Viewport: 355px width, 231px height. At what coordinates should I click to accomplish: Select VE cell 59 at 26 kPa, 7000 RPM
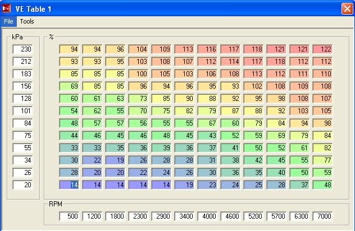(323, 173)
